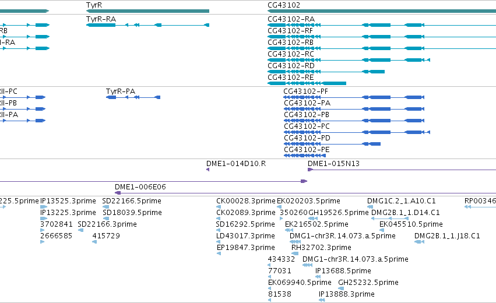Click the TyrR-PA protein label

tap(121, 91)
